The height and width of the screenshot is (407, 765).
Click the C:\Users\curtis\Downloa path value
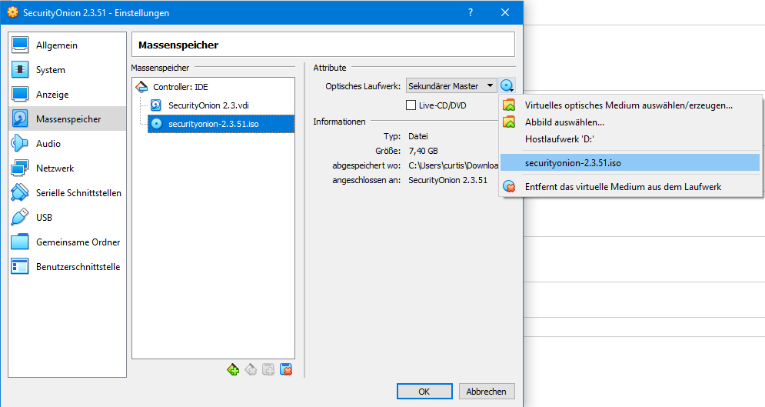[454, 165]
